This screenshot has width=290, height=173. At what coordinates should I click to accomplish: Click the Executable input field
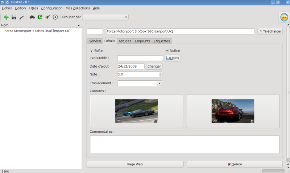click(x=140, y=58)
